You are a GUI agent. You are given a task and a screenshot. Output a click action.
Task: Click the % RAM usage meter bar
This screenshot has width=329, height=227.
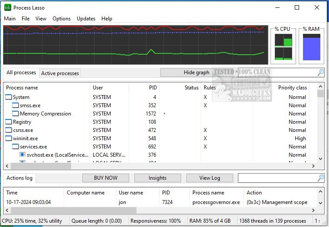coord(311,48)
